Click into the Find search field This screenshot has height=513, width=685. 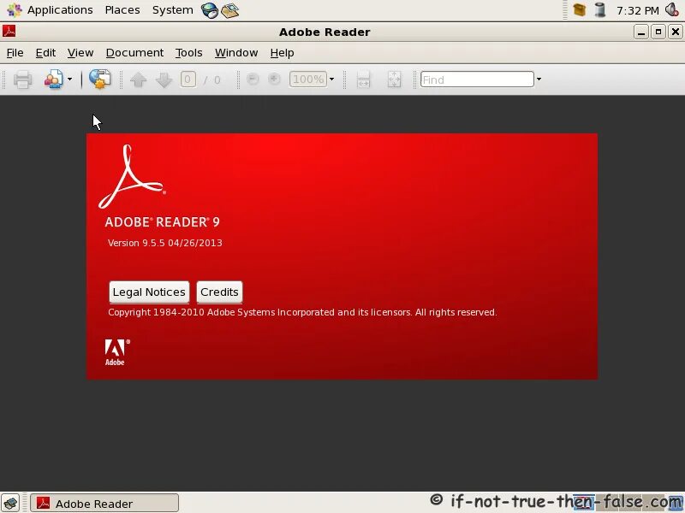[477, 80]
